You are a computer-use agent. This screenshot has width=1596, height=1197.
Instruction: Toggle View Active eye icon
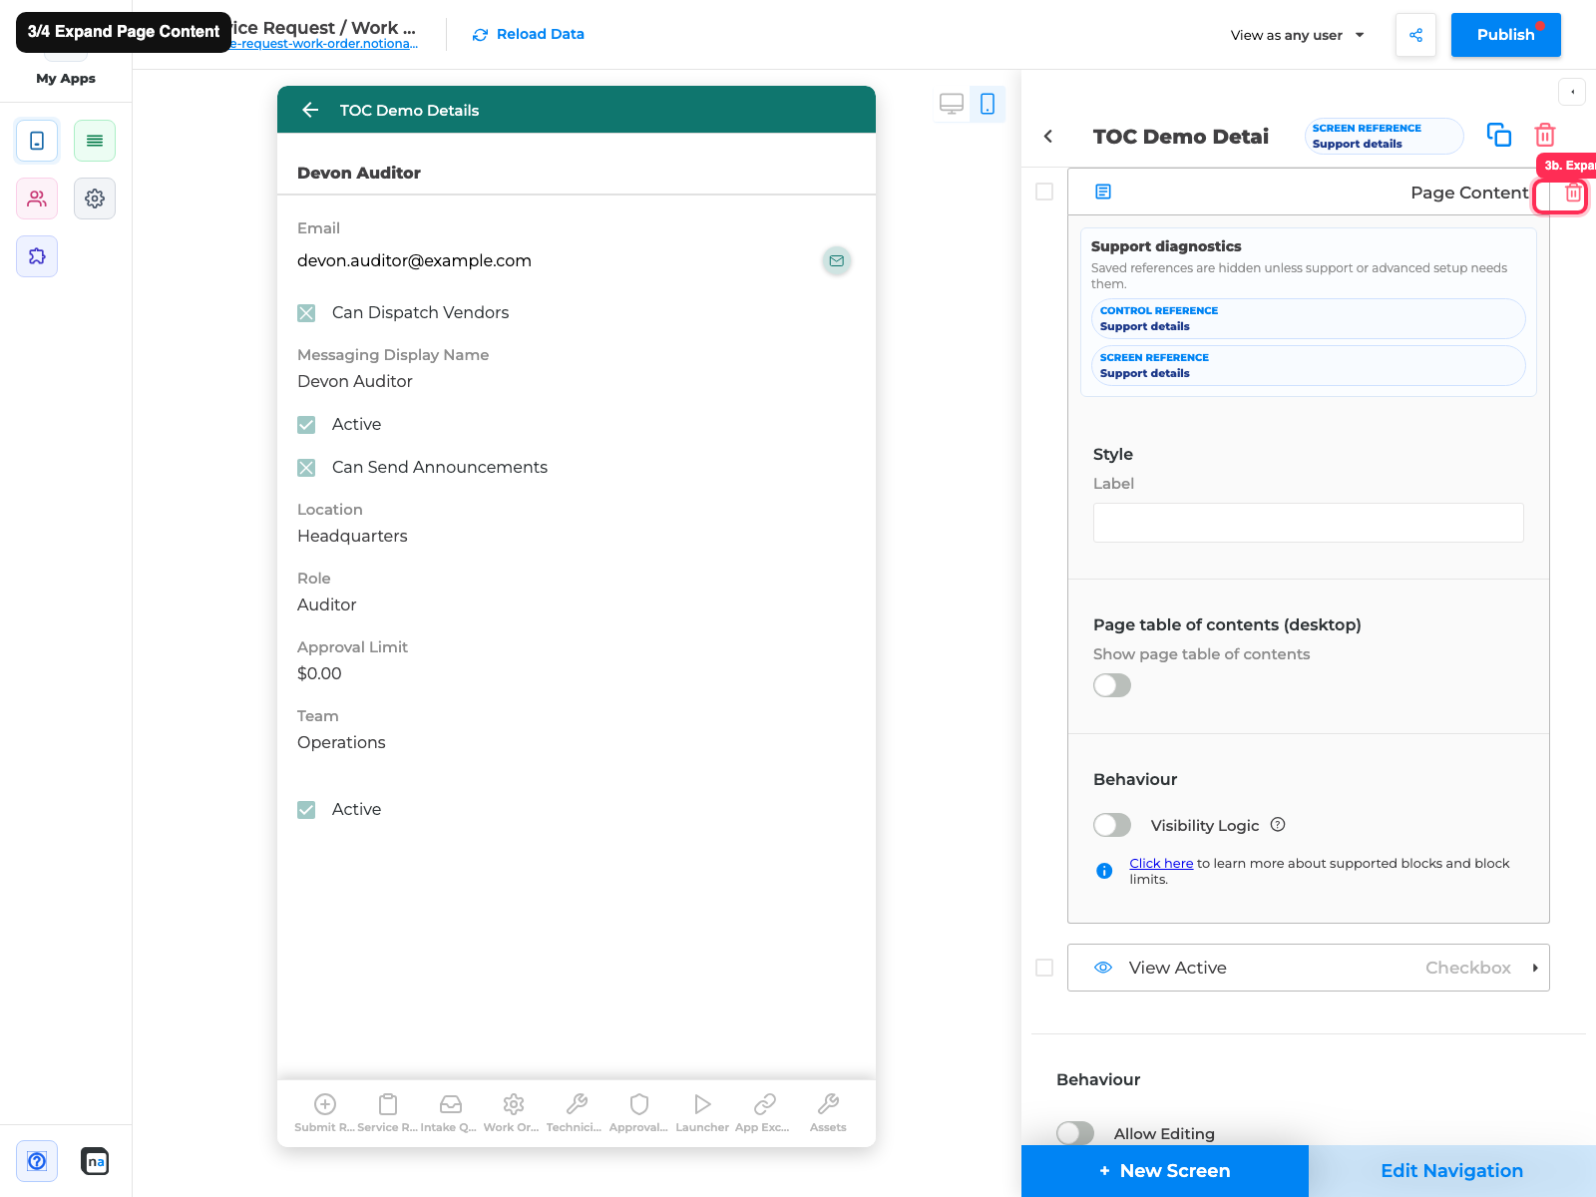pyautogui.click(x=1103, y=968)
